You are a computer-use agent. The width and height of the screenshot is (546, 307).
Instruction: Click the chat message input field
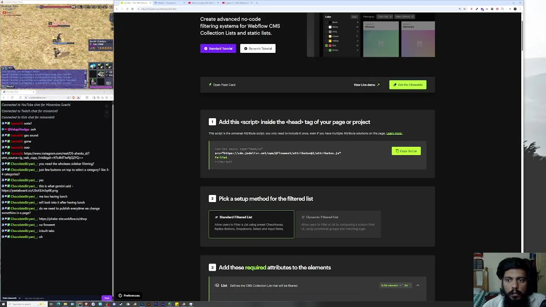tap(62, 298)
